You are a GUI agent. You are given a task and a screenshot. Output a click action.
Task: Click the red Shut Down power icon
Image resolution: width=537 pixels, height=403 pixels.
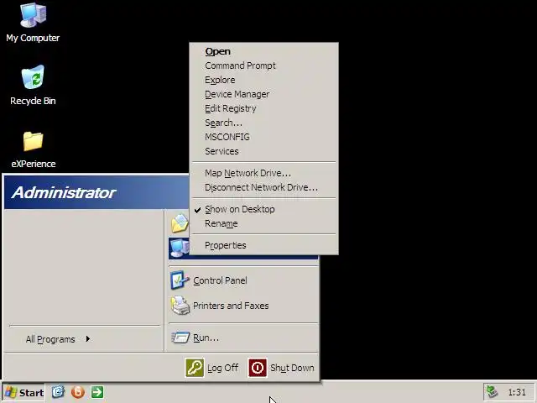click(258, 368)
